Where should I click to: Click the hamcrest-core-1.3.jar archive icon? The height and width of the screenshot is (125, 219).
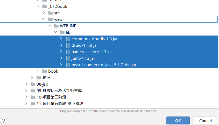[68, 52]
